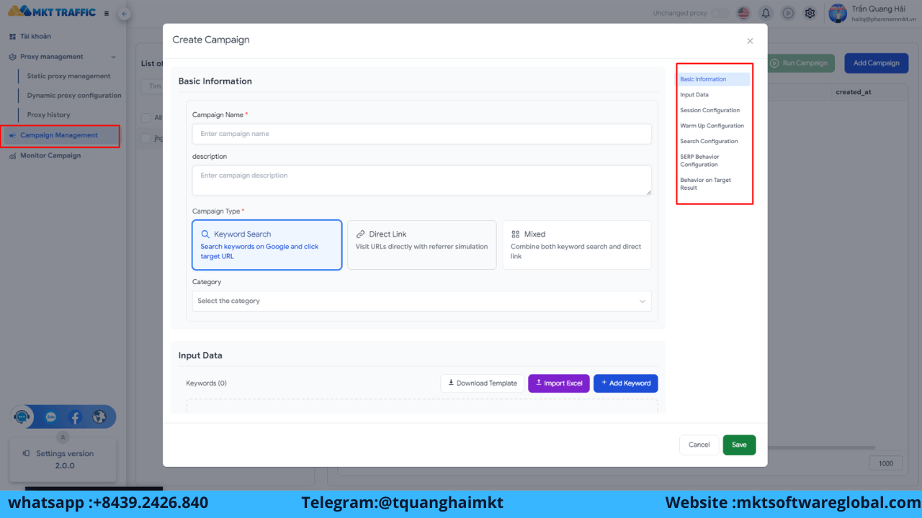Click the Campaign Name input field

tap(422, 134)
